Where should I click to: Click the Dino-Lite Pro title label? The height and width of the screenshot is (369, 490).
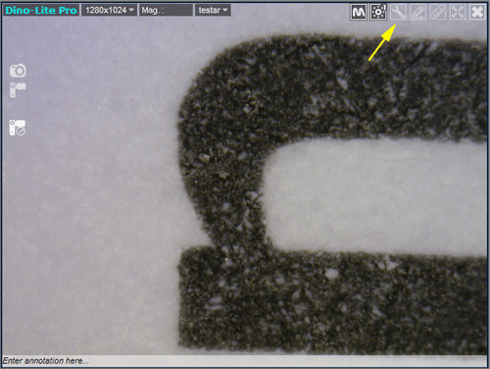click(x=41, y=10)
